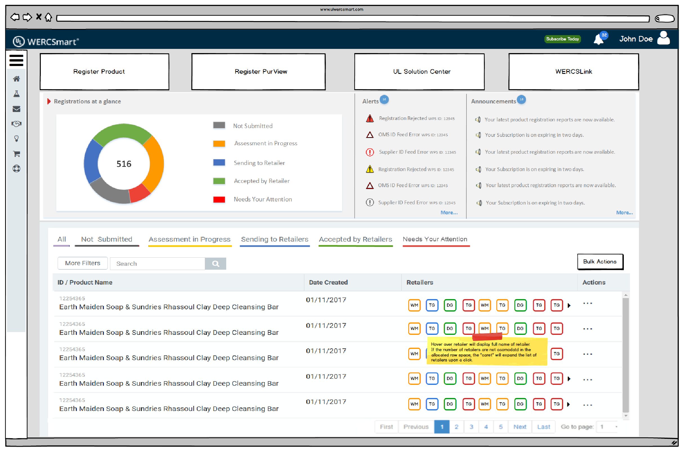Image resolution: width=684 pixels, height=452 pixels.
Task: Open the hamburger menu in sidebar
Action: tap(16, 60)
